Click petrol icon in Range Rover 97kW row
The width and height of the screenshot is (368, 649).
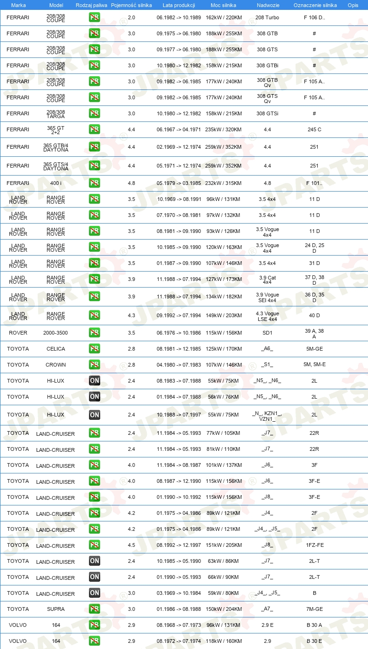point(95,215)
